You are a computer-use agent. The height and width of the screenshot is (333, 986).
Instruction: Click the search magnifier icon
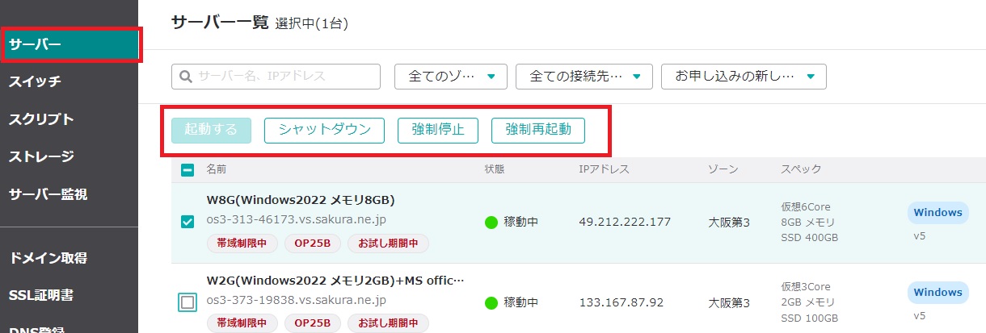pos(185,77)
